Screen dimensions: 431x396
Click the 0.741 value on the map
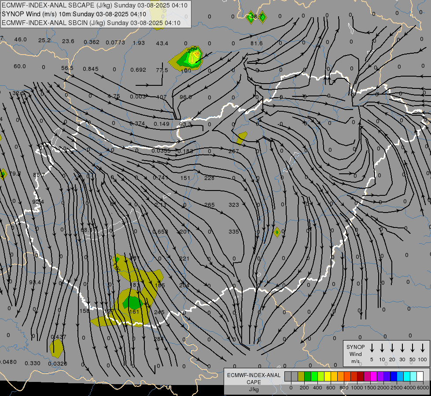(x=161, y=177)
